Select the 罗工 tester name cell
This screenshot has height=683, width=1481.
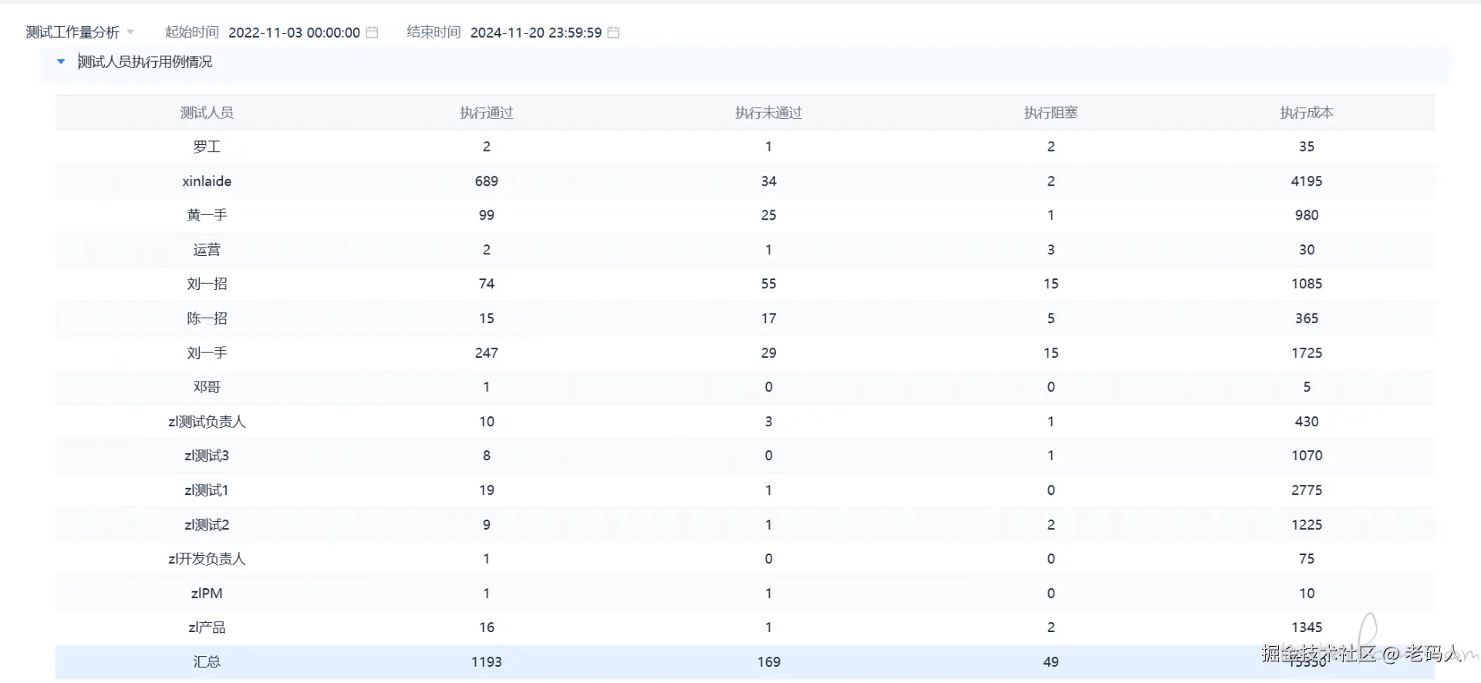[207, 146]
